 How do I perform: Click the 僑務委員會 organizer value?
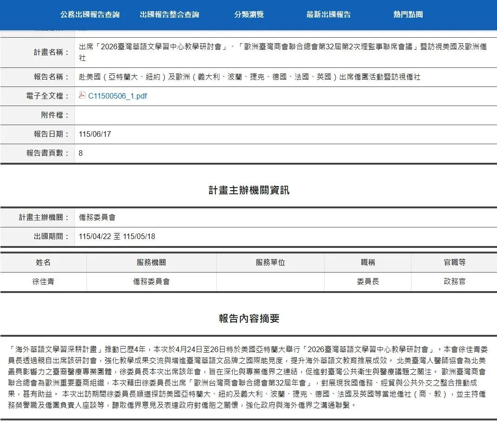pos(97,218)
